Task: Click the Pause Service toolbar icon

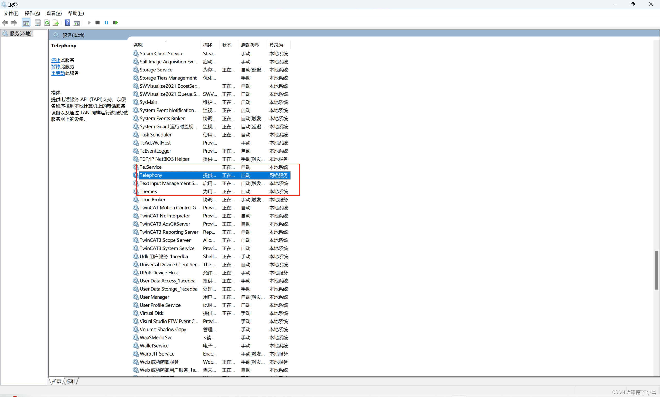Action: click(106, 23)
